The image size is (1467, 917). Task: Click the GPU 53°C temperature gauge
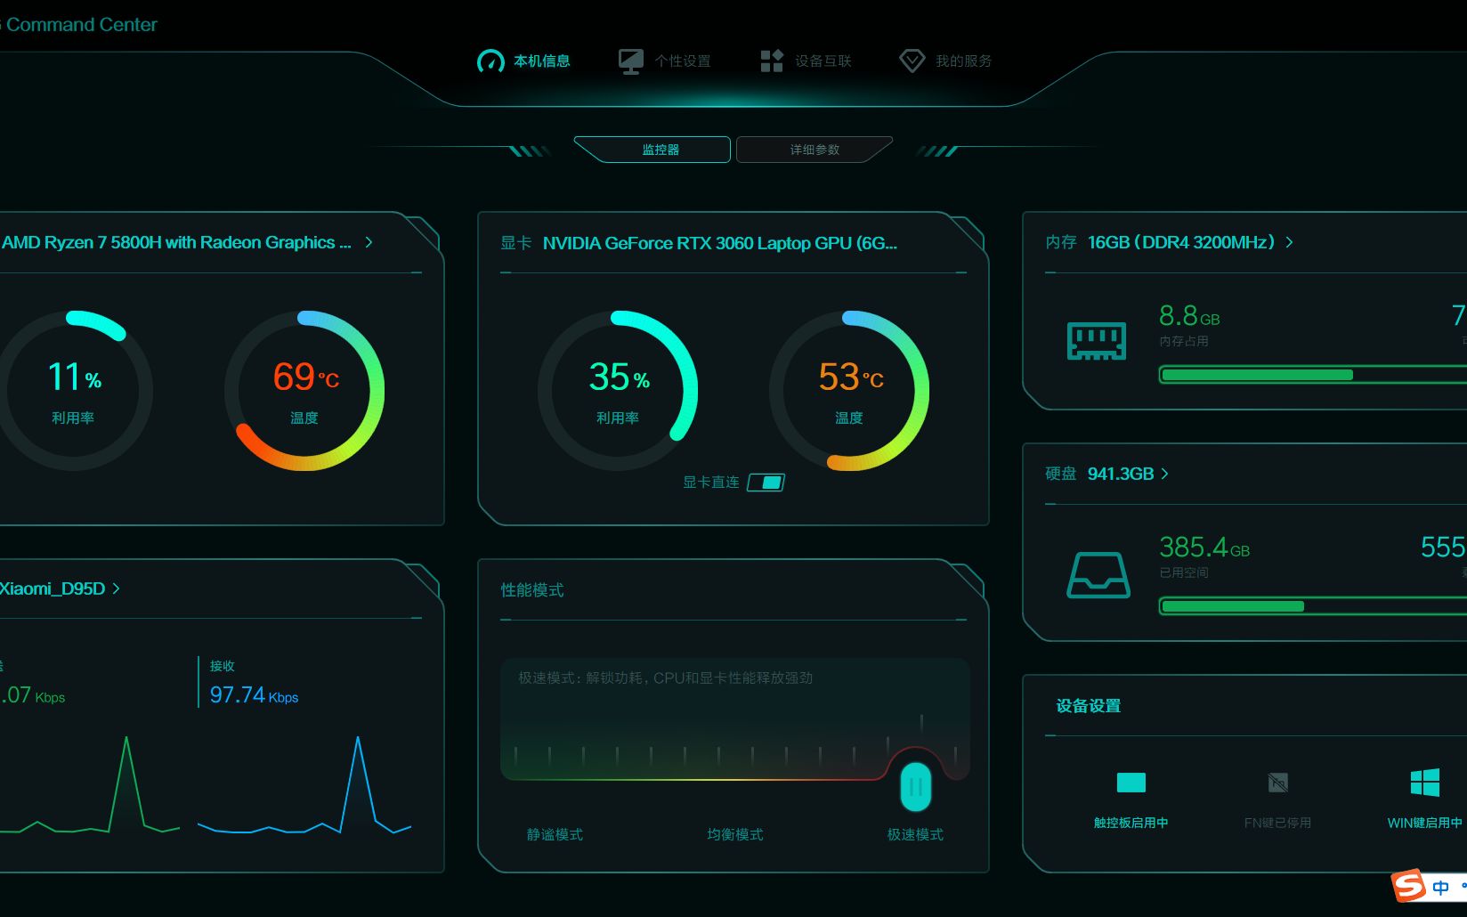coord(849,390)
